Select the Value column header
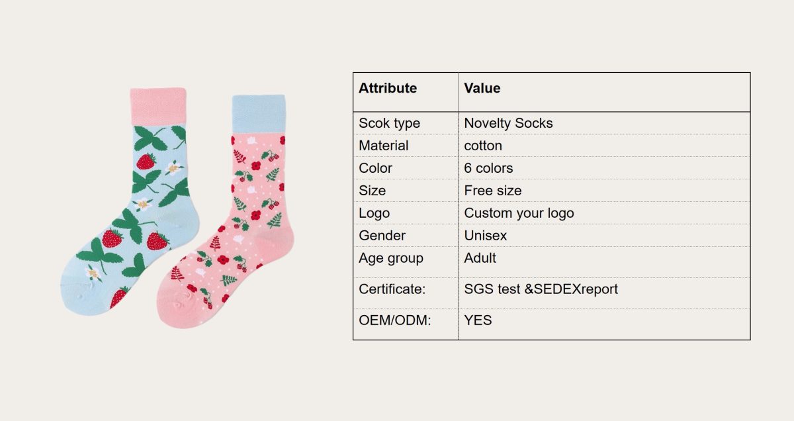Viewport: 794px width, 421px height. pyautogui.click(x=482, y=88)
